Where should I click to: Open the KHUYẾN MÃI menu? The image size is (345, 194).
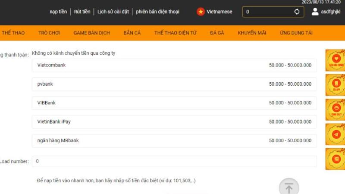tap(252, 33)
